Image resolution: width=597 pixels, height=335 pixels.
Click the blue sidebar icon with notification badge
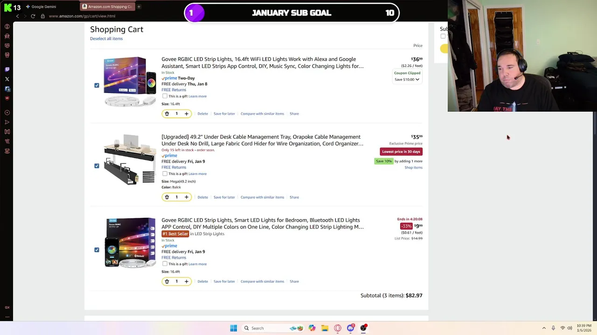pyautogui.click(x=7, y=89)
